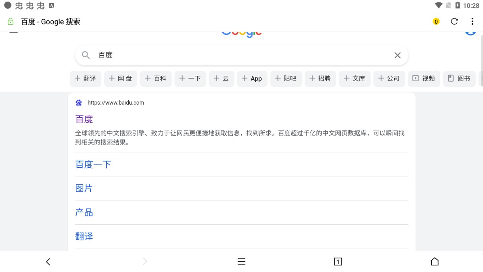Image resolution: width=483 pixels, height=272 pixels.
Task: Click the Baidu result description text
Action: coord(240,138)
